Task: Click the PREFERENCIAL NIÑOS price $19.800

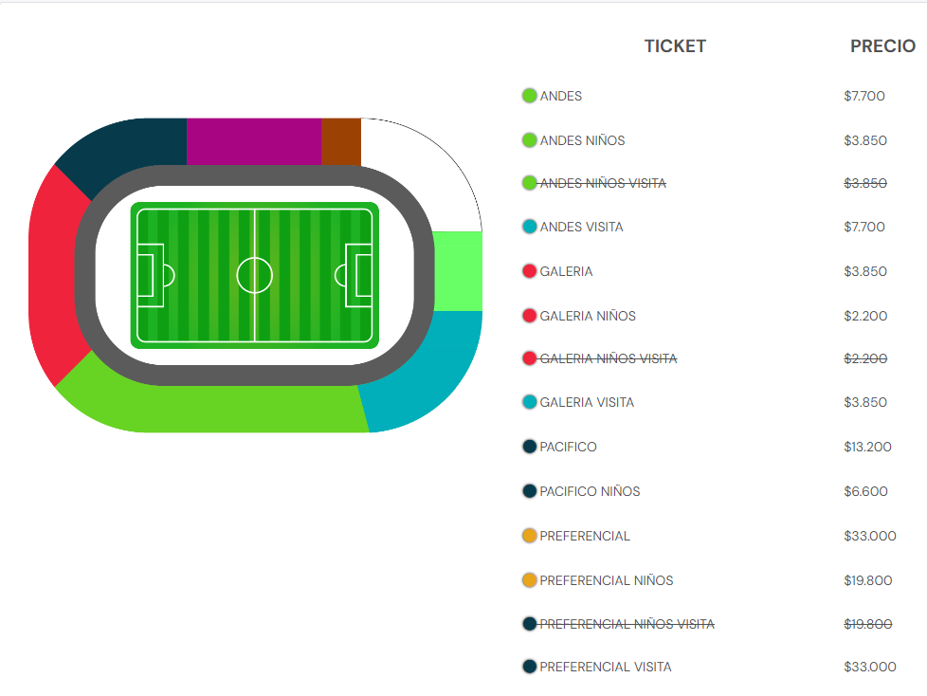Action: (x=867, y=580)
